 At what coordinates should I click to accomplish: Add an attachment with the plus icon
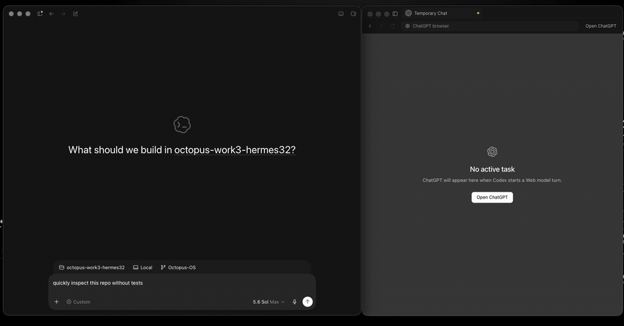pyautogui.click(x=57, y=302)
